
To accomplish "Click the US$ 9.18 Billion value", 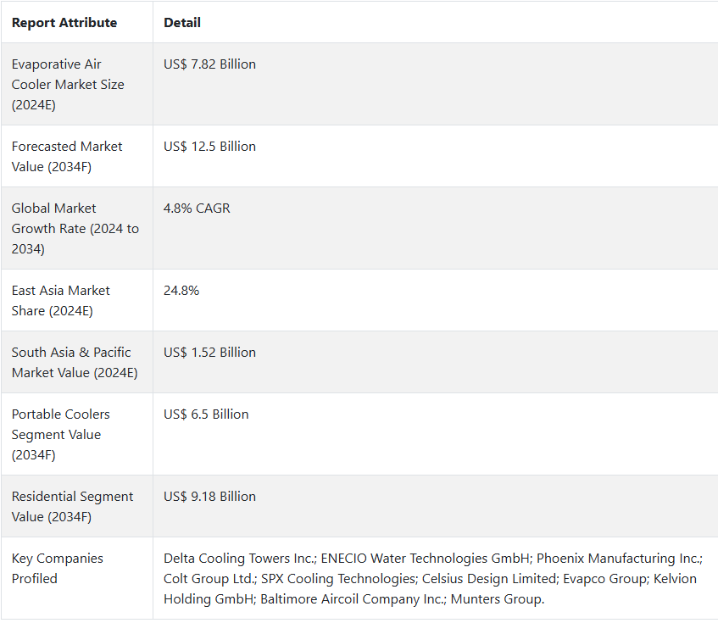I will point(209,497).
